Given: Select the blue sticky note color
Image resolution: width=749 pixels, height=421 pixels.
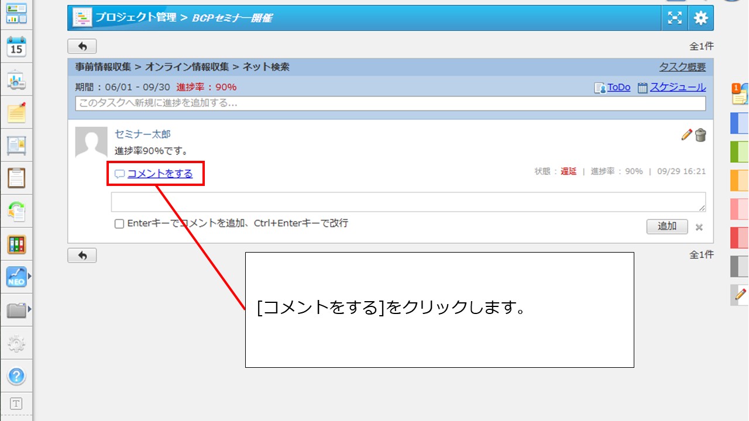Looking at the screenshot, I should pos(740,124).
